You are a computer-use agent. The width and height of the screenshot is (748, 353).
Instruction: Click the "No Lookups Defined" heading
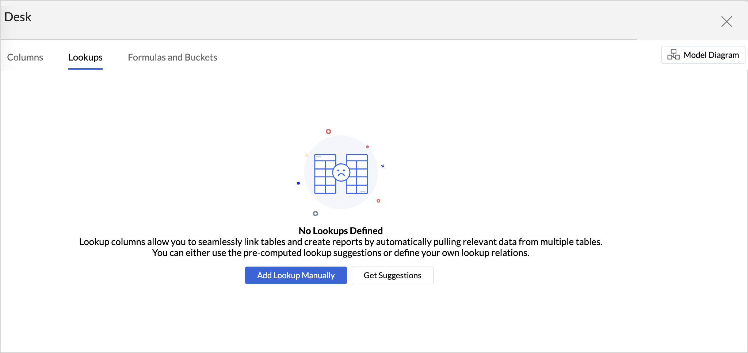[x=340, y=231]
